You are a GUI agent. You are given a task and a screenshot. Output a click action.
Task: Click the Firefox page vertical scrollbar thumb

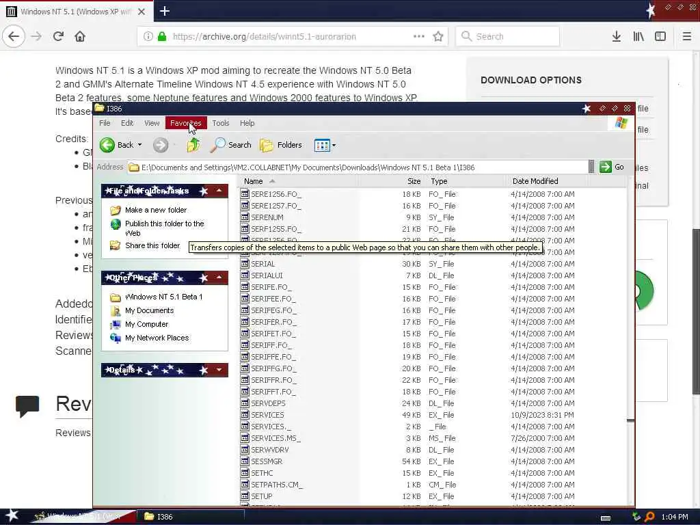[x=696, y=312]
